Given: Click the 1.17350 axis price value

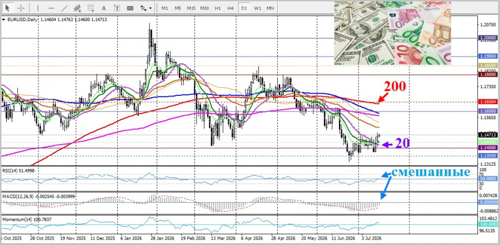Looking at the screenshot, I should [488, 86].
